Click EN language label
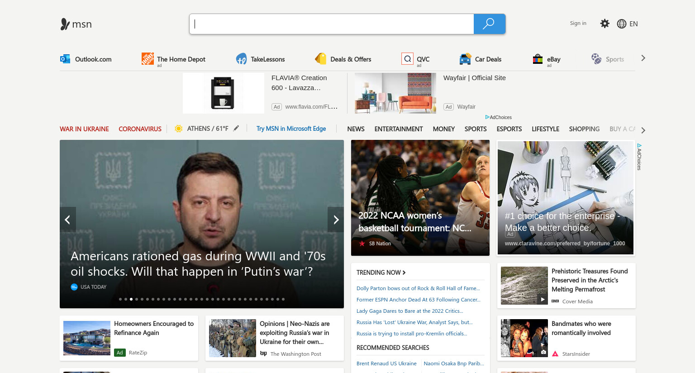Image resolution: width=695 pixels, height=373 pixels. (x=633, y=24)
